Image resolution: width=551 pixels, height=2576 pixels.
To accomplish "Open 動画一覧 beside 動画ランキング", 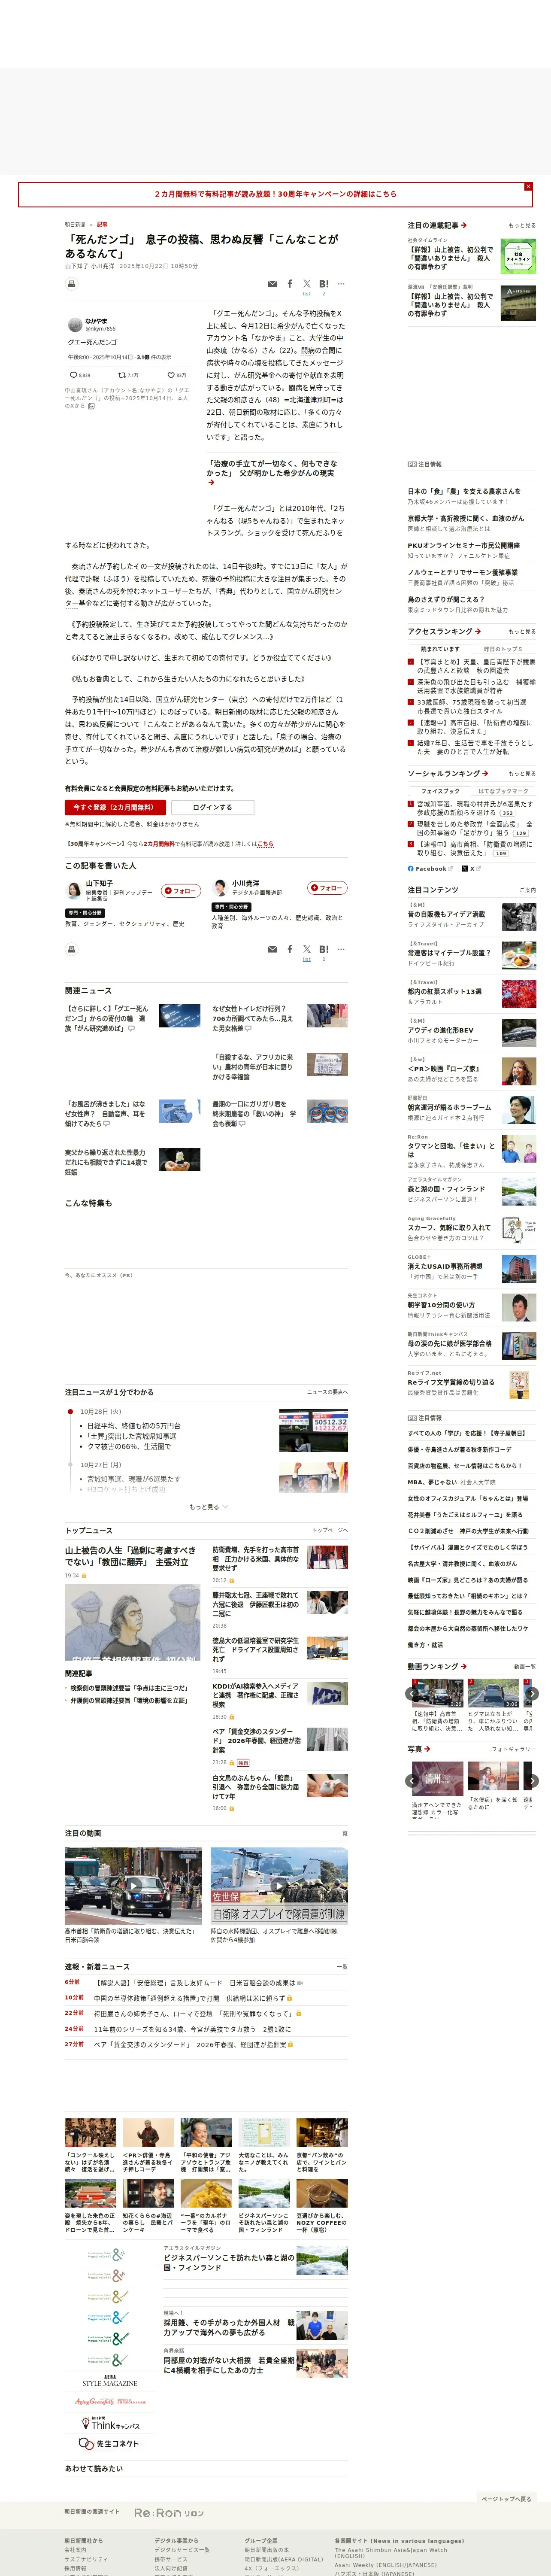I will pyautogui.click(x=525, y=1667).
